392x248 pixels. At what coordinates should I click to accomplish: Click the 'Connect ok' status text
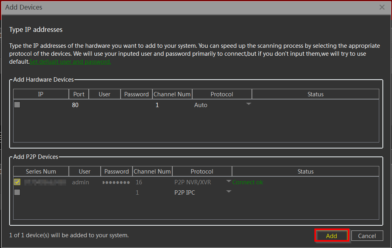(x=248, y=182)
